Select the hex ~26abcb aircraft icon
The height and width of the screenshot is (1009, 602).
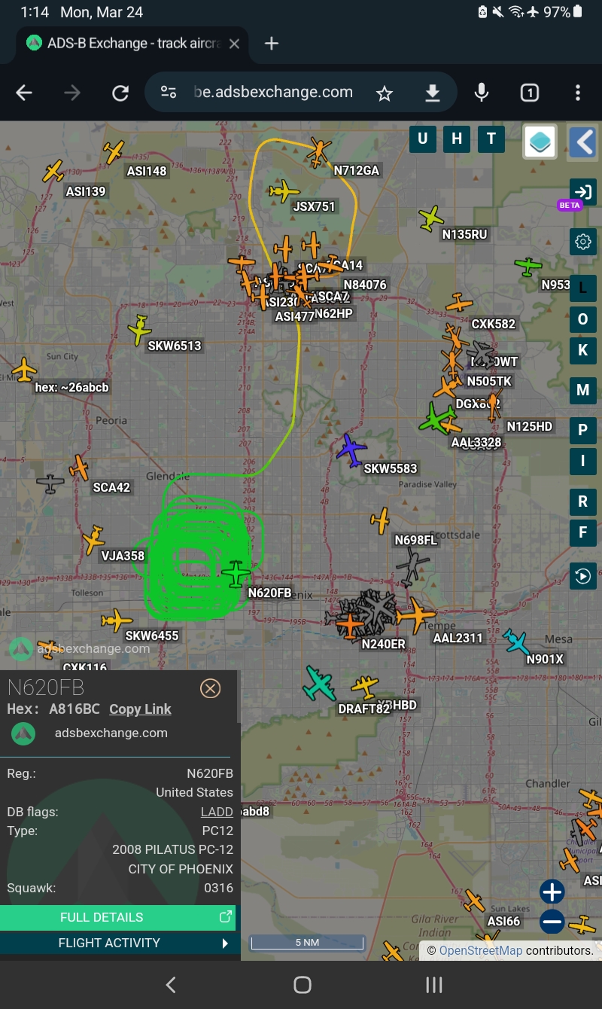tap(24, 370)
